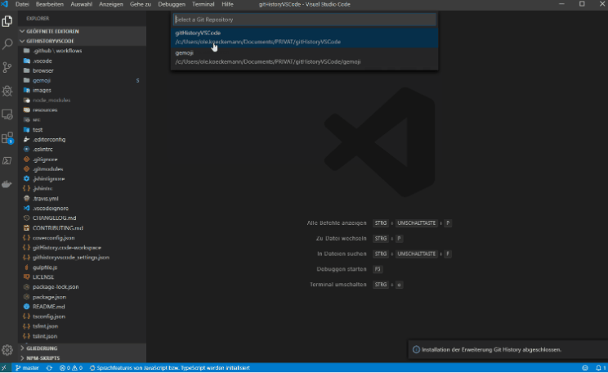Open gulpfile.js file
Image resolution: width=608 pixels, height=373 pixels.
(83, 267)
